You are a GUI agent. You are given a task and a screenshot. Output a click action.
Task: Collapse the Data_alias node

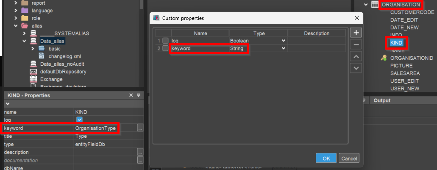24,41
